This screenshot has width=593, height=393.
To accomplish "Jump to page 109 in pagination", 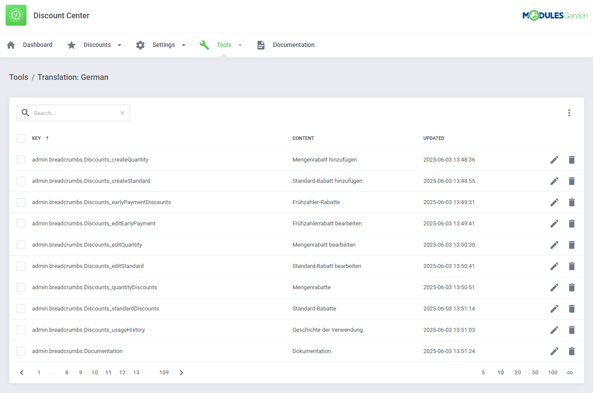I will [164, 373].
